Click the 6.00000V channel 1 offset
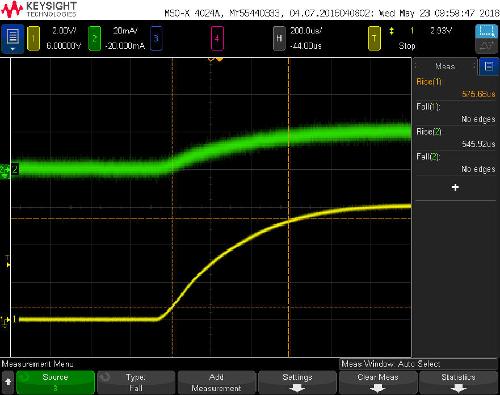 coord(64,46)
